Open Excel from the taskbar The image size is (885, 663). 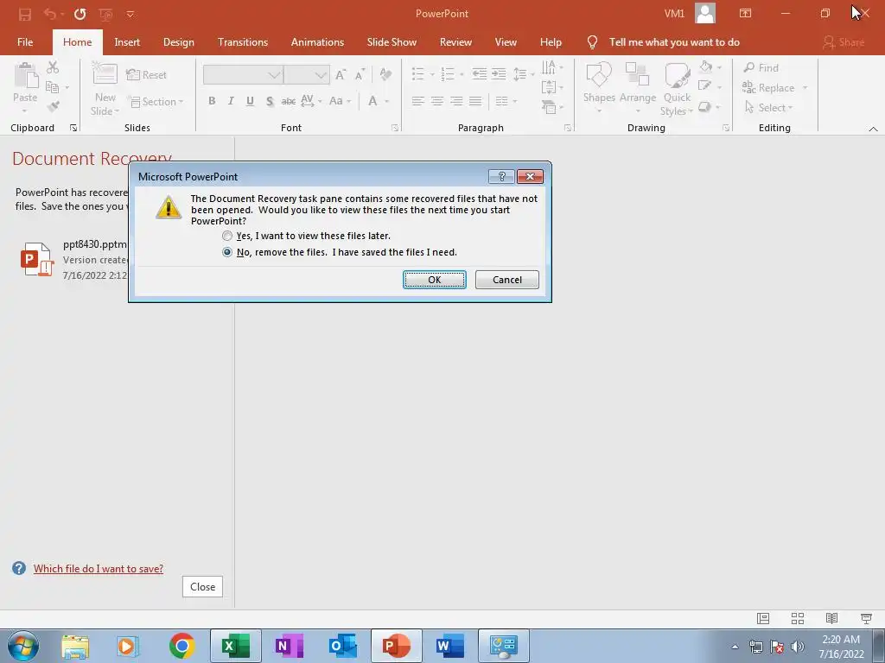click(236, 646)
